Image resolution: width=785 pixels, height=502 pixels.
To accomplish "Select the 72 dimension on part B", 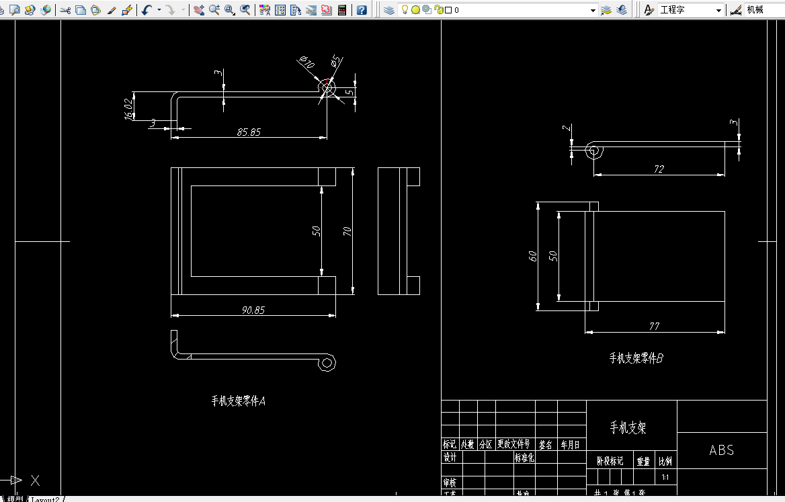I will coord(659,169).
